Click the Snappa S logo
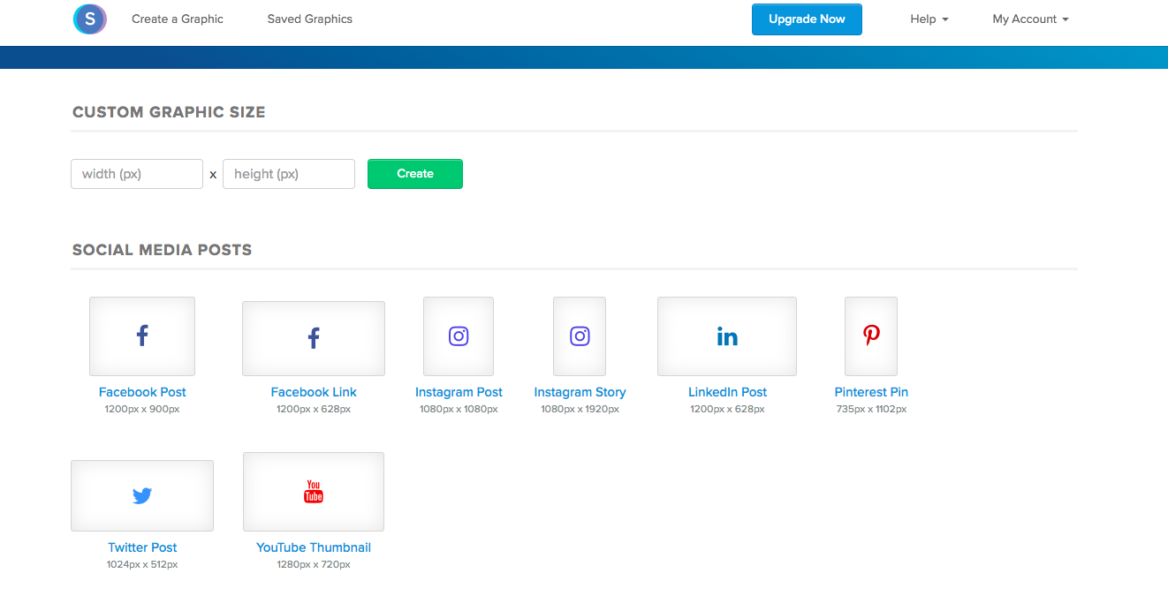1168x596 pixels. 90,19
